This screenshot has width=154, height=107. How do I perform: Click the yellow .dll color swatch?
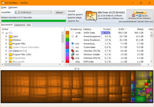[67, 36]
